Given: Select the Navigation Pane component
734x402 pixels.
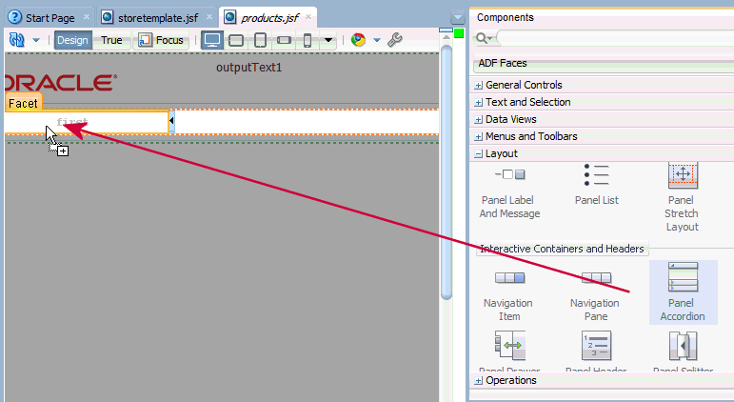Looking at the screenshot, I should (595, 296).
